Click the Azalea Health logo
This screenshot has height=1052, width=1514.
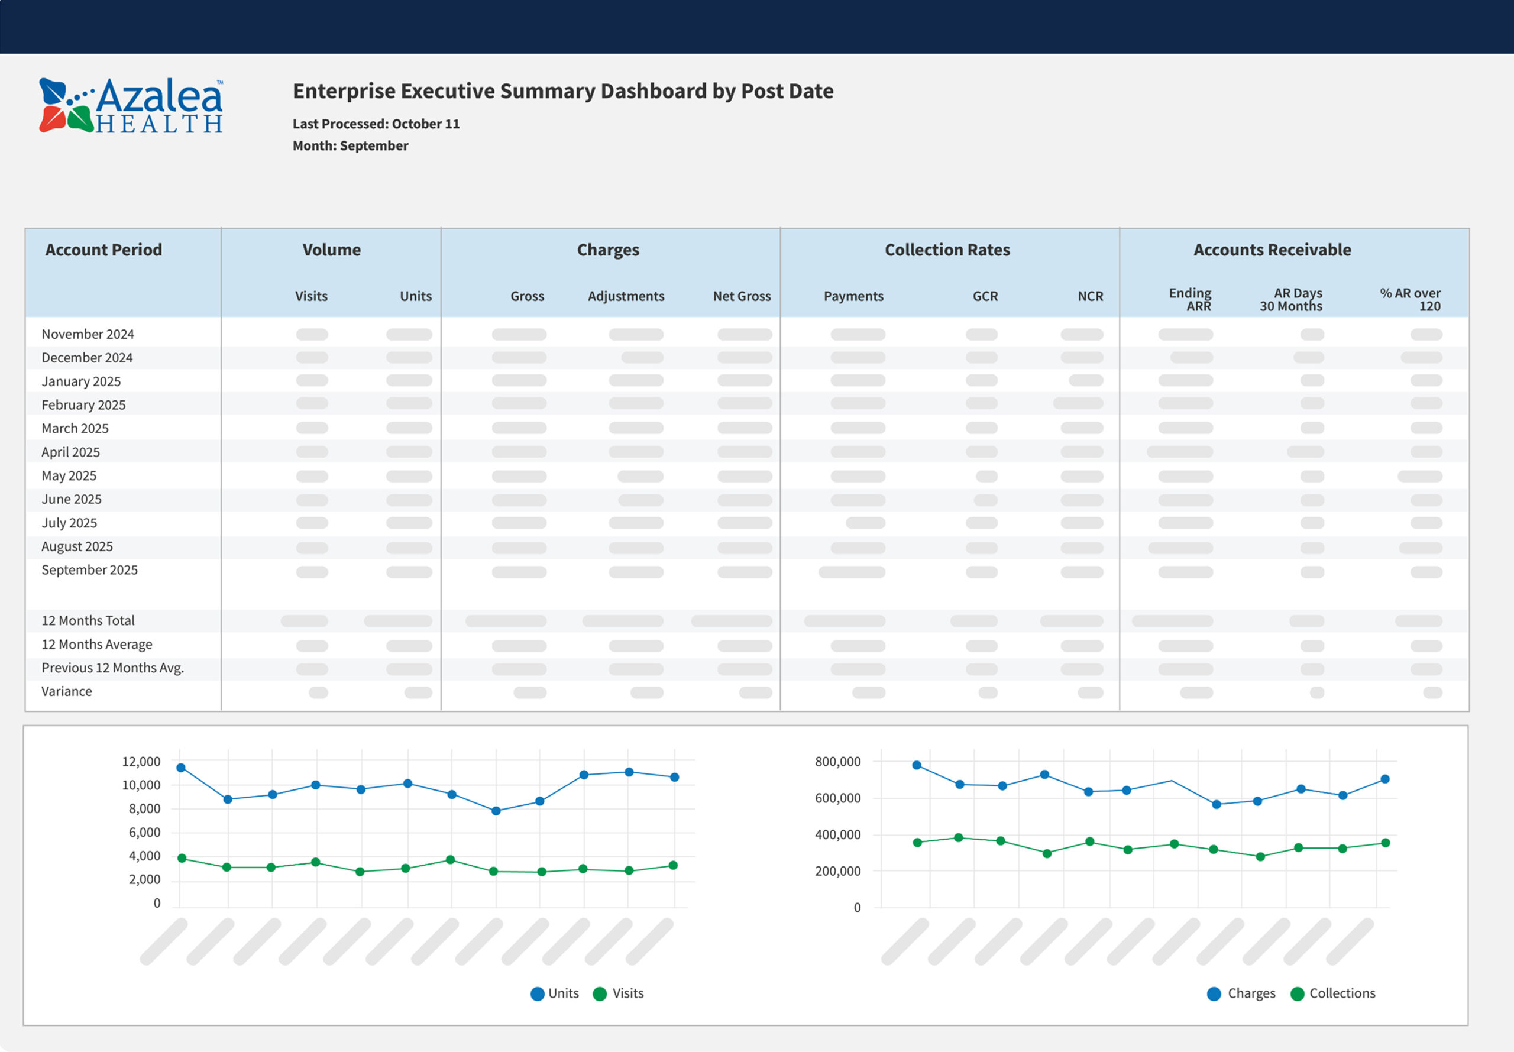pyautogui.click(x=131, y=105)
